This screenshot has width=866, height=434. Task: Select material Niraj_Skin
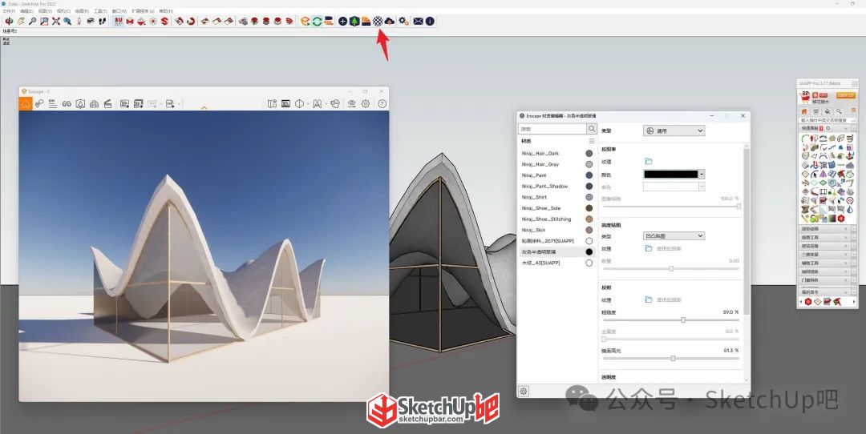click(556, 230)
